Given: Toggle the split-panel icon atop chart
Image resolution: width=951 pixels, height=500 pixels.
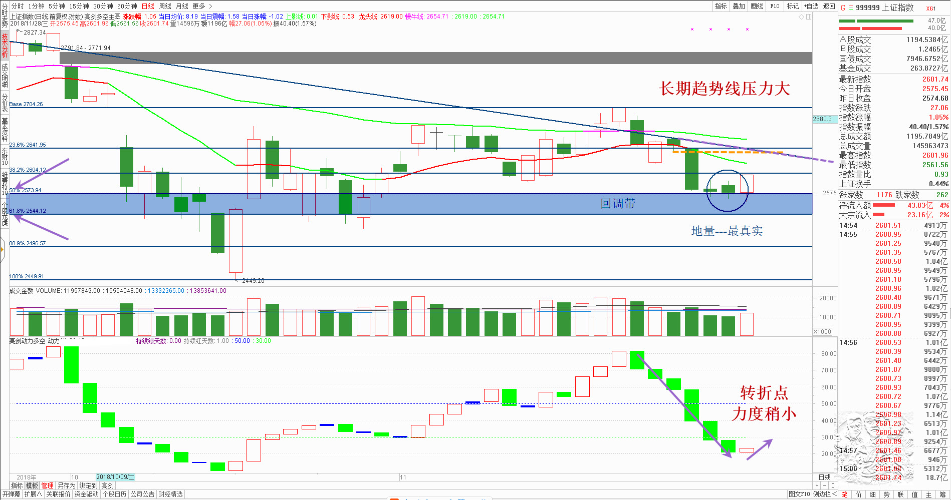Looking at the screenshot, I should [x=808, y=17].
